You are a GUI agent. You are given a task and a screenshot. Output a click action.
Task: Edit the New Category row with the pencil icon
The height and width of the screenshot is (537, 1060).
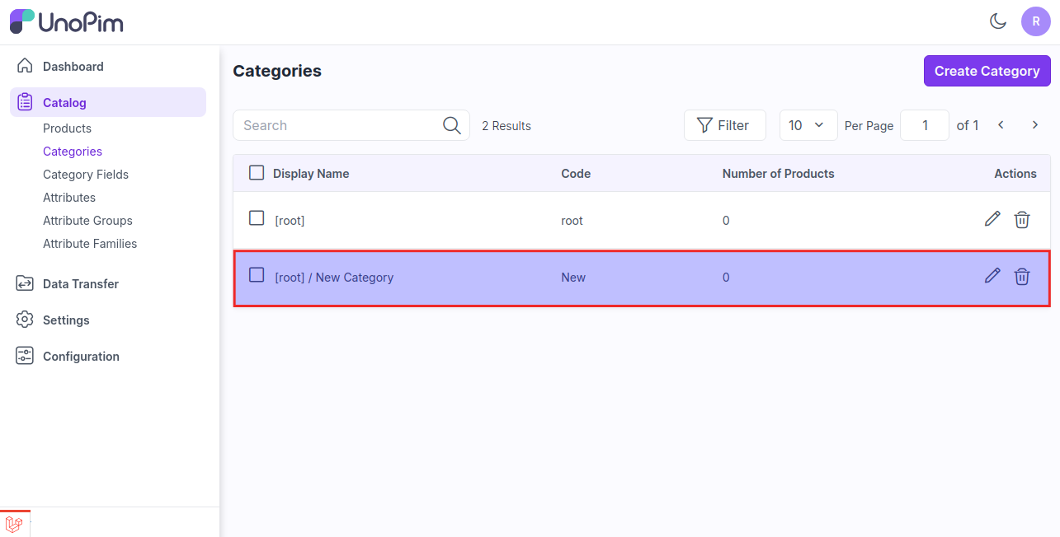click(x=992, y=276)
